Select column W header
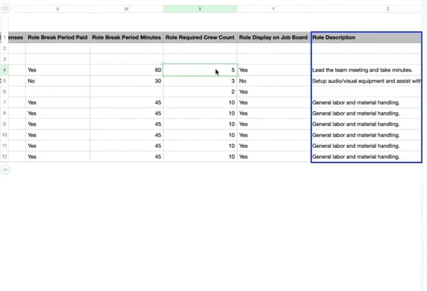 pyautogui.click(x=126, y=9)
